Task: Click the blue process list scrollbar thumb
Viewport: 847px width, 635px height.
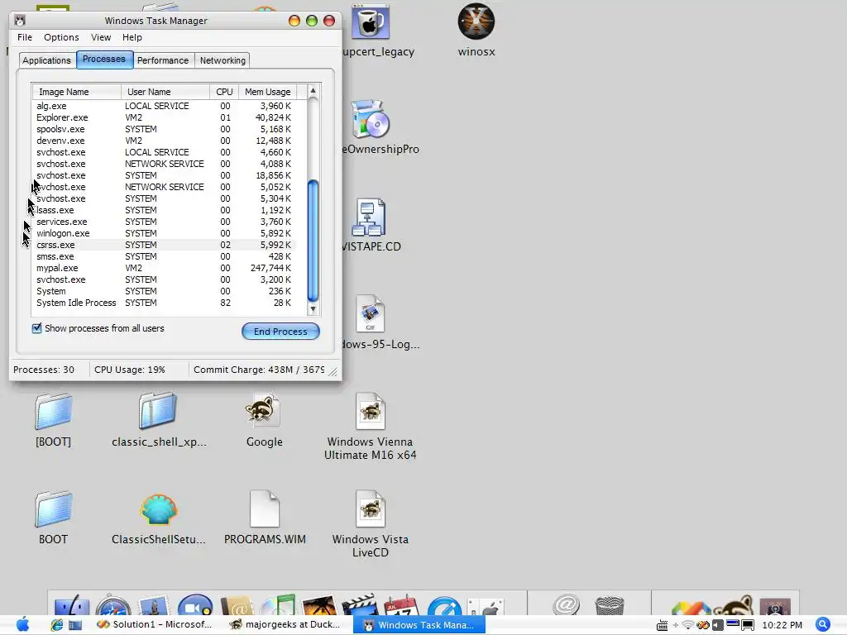Action: (313, 241)
